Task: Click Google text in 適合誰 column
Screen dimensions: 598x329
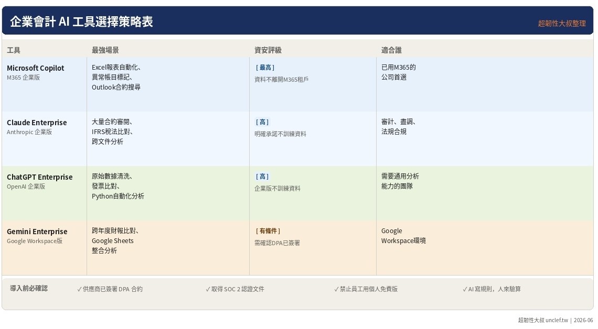Action: pos(392,231)
